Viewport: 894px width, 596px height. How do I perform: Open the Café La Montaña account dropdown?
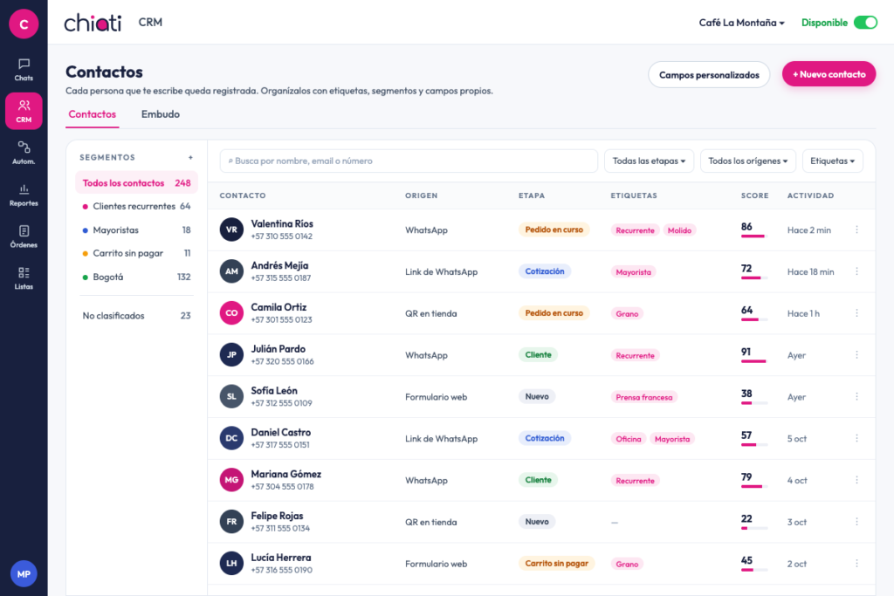click(x=742, y=23)
